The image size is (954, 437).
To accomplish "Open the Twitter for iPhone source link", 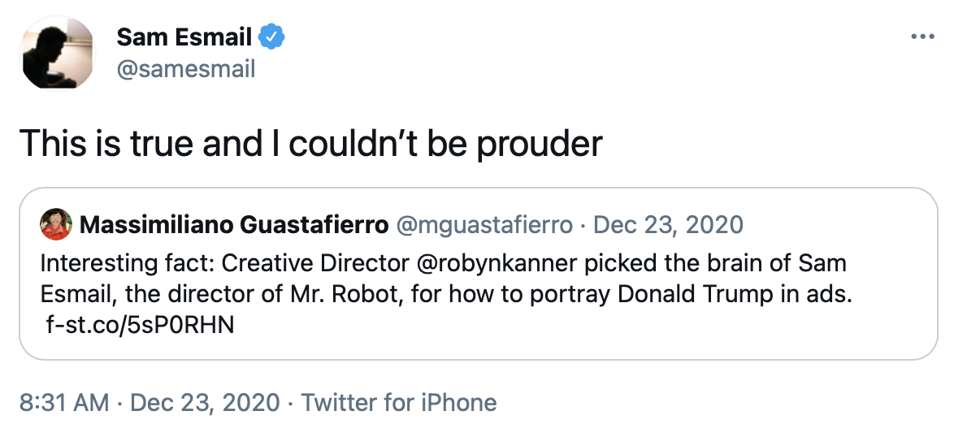I will tap(399, 402).
